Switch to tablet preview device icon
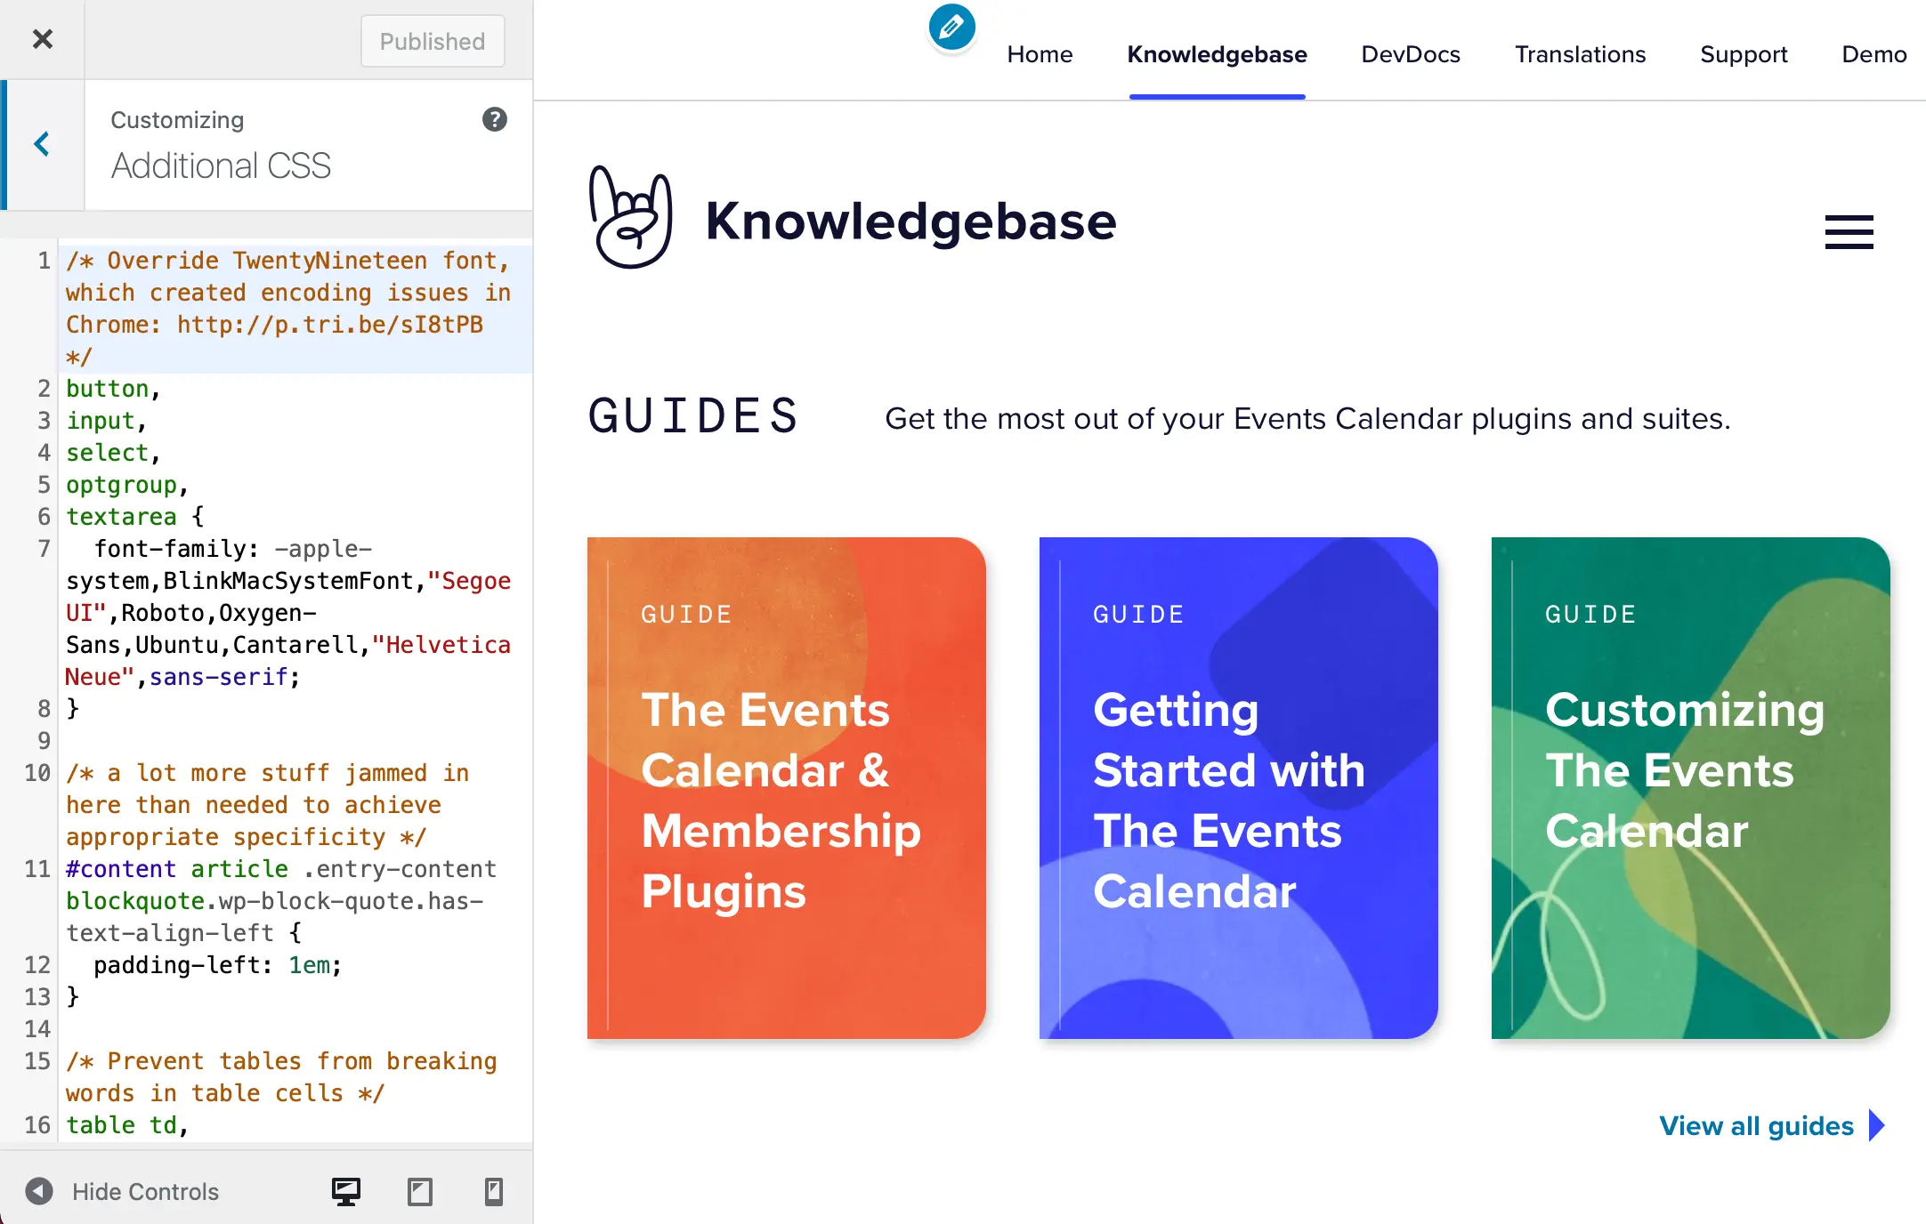Image resolution: width=1926 pixels, height=1224 pixels. point(420,1191)
